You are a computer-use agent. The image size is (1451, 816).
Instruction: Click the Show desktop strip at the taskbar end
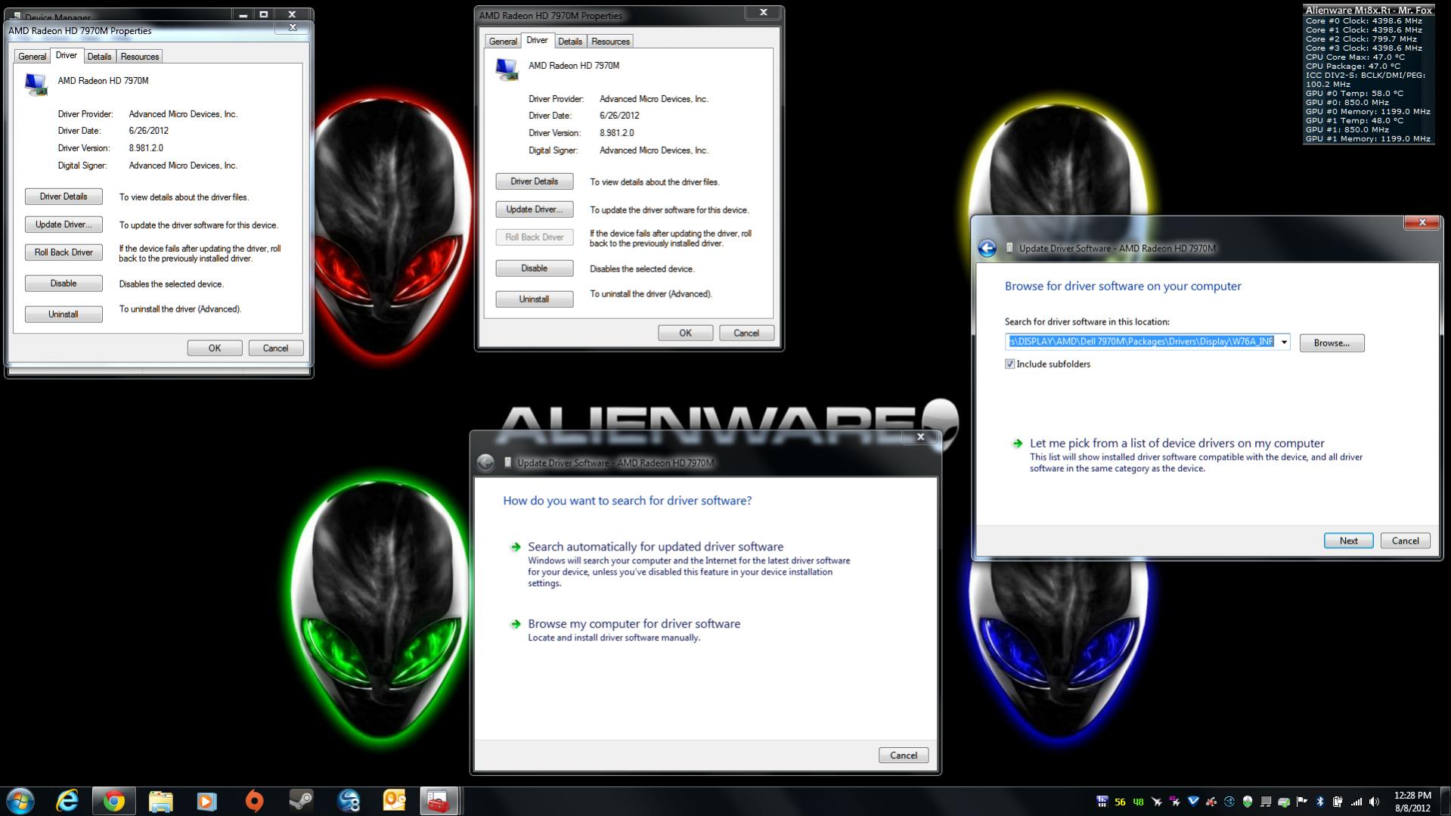click(x=1445, y=801)
